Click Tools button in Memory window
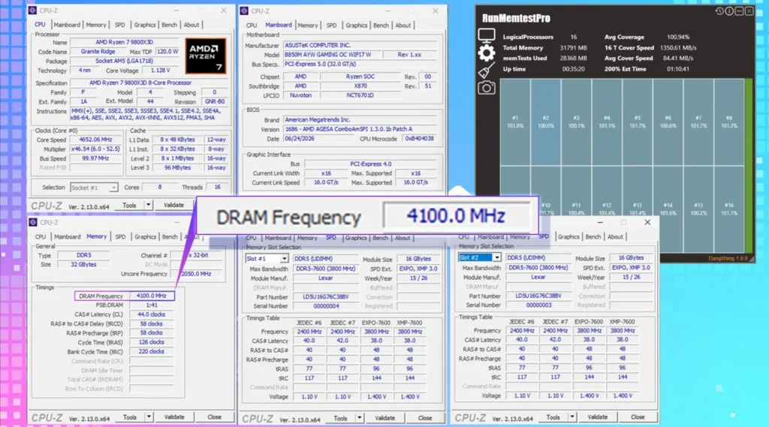This screenshot has width=769, height=427. (x=130, y=417)
